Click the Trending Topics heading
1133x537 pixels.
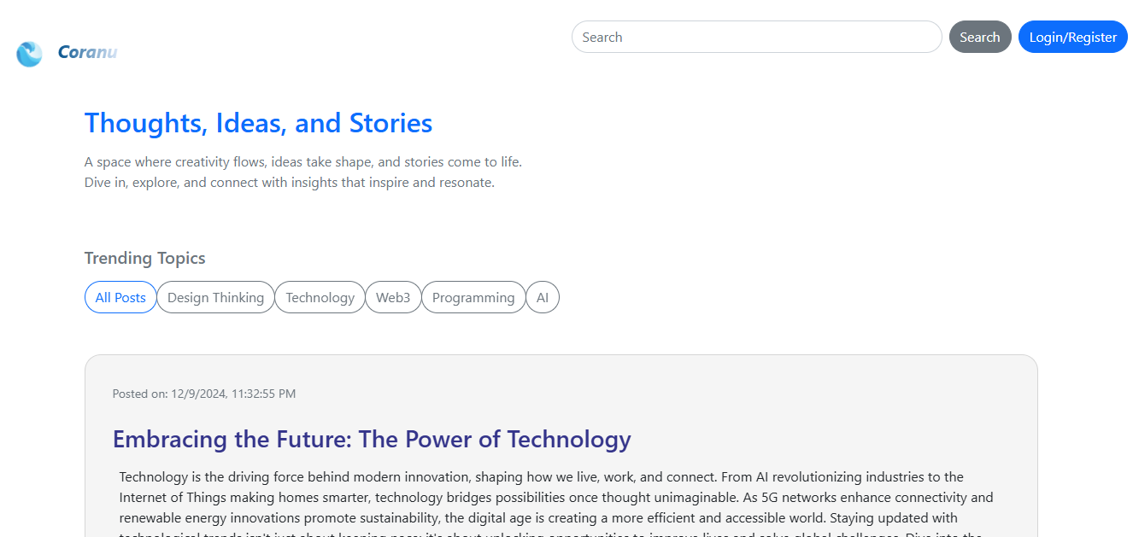[x=144, y=258]
